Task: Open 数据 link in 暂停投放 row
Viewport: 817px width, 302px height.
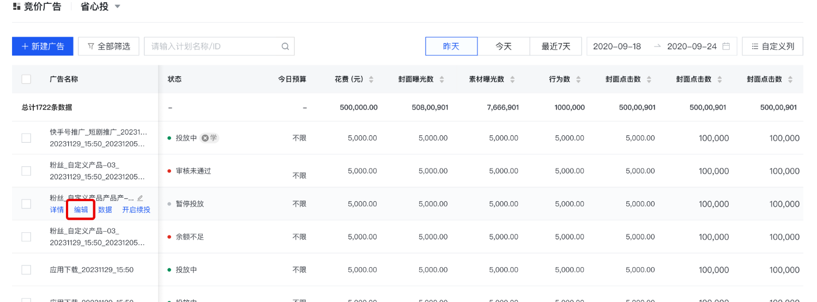Action: point(105,210)
